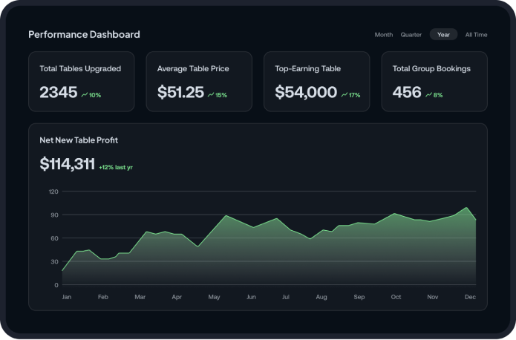Click the $114,311 profit total
Screen dimensions: 516x340
point(67,163)
